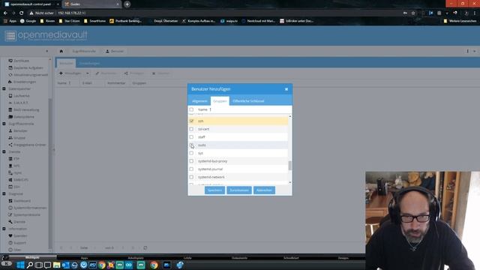Reload the browser page
480x270 pixels.
(x=22, y=13)
